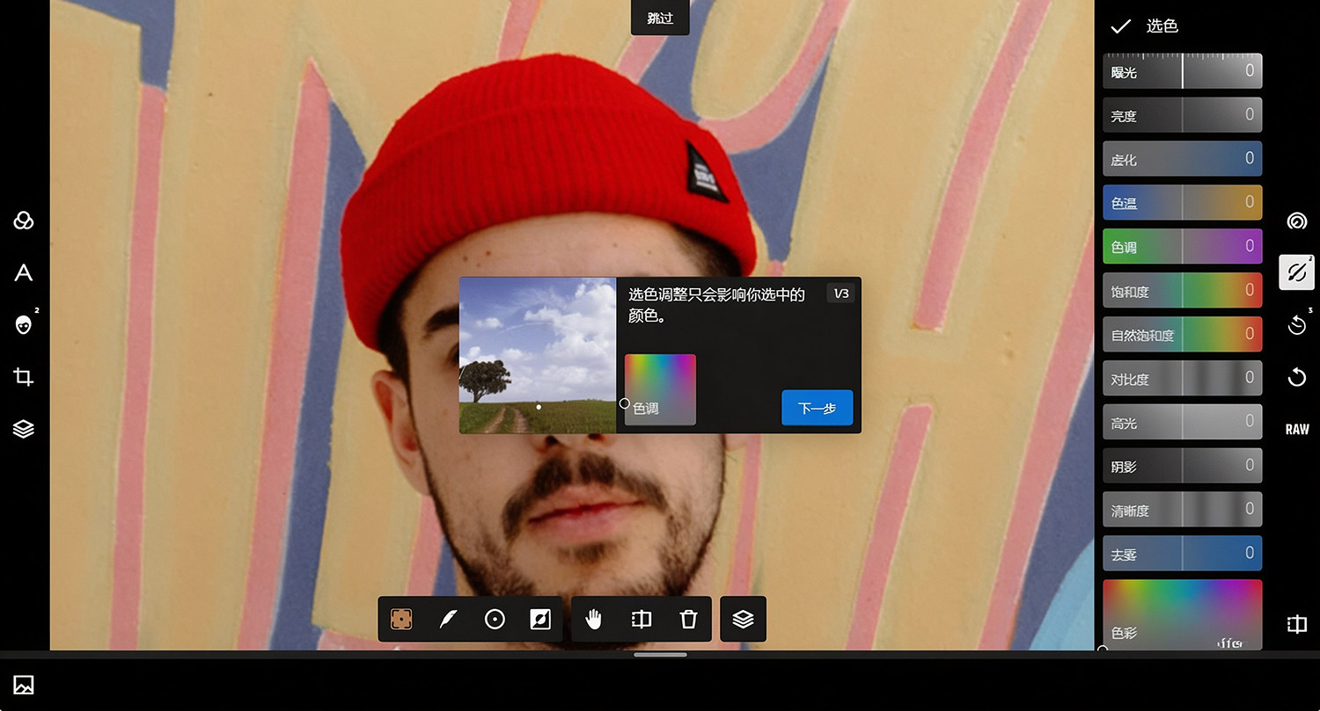Image resolution: width=1320 pixels, height=711 pixels.
Task: Click the mirror/flip icon in bottom toolbar
Action: tap(642, 620)
